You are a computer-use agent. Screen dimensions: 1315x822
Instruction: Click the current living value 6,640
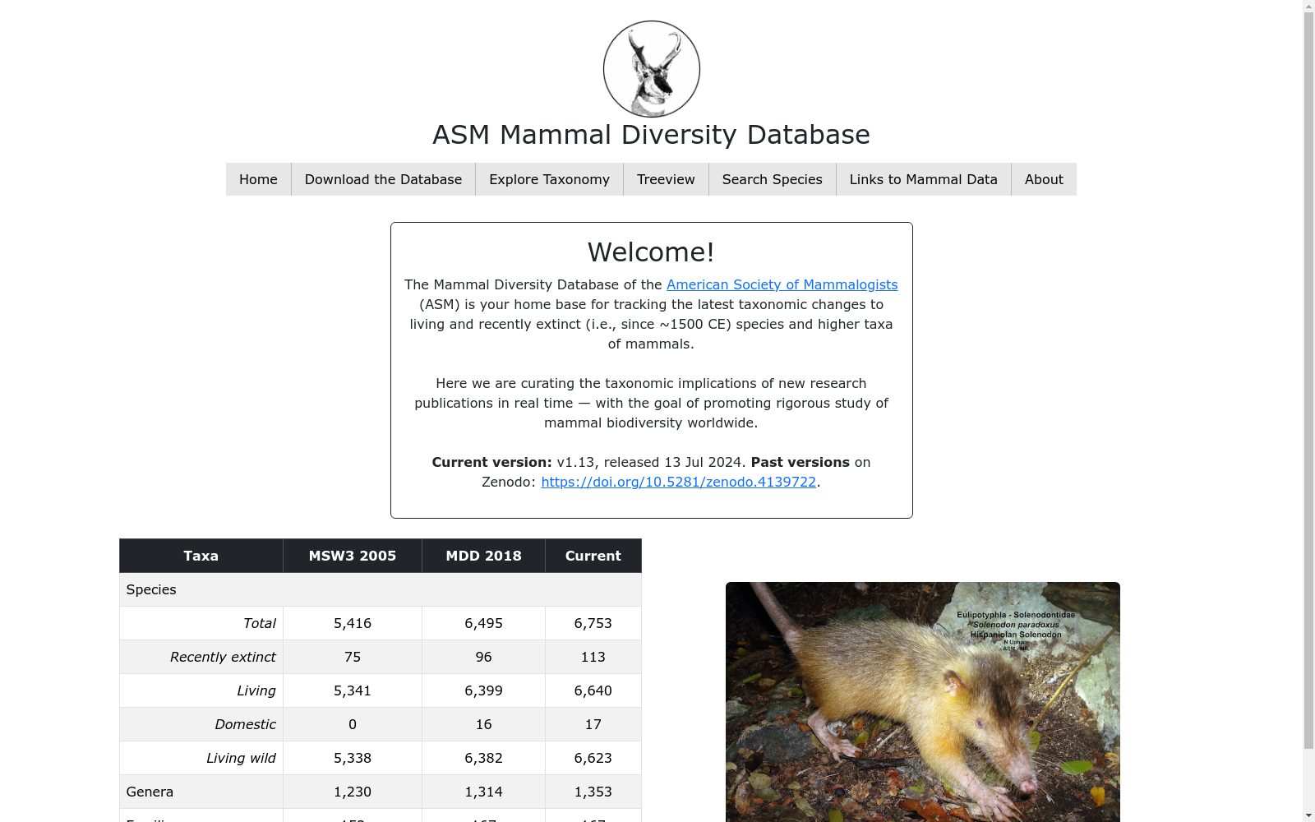(x=593, y=690)
